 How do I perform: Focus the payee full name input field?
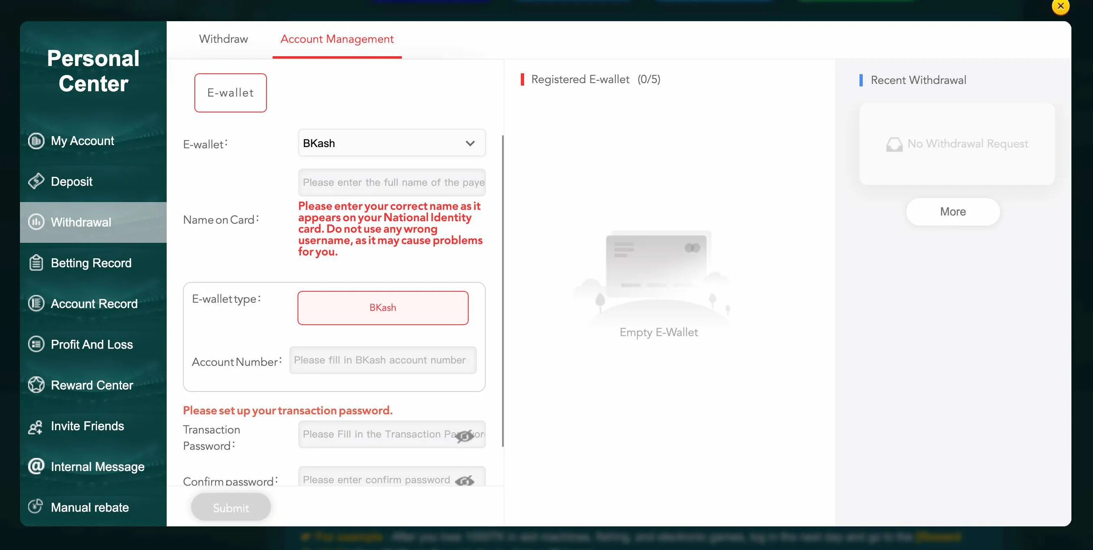392,183
